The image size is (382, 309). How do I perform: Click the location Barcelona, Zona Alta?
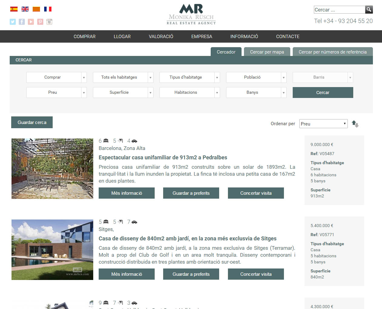122,148
